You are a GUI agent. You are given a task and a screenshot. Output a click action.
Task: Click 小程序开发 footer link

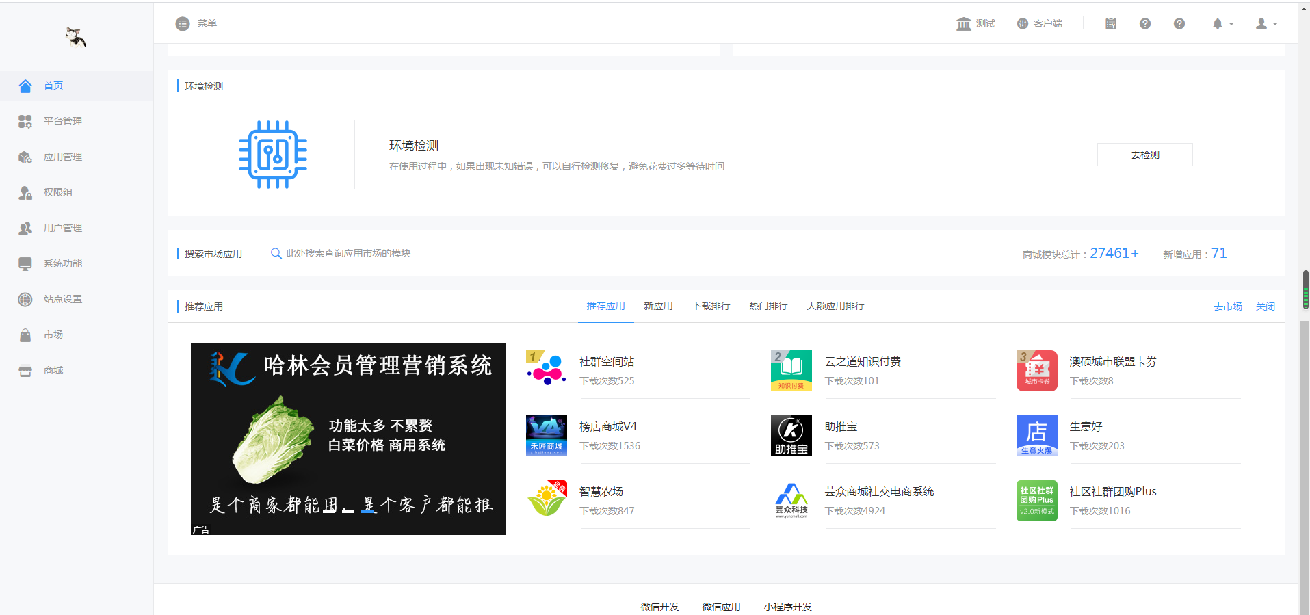coord(788,607)
